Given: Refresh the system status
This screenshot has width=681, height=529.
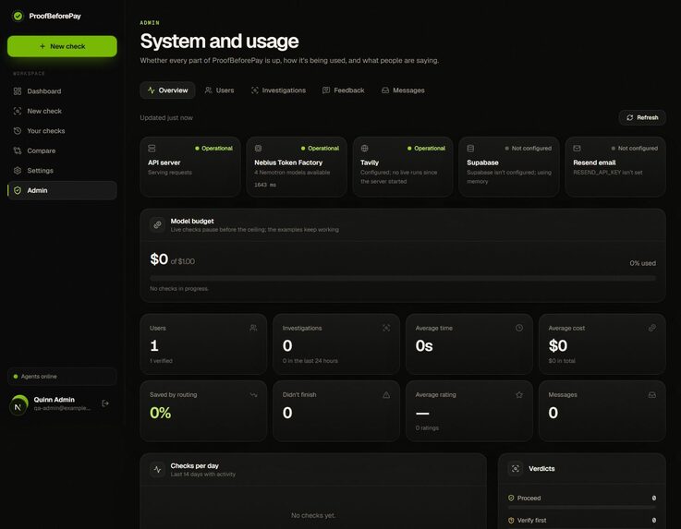Looking at the screenshot, I should click(x=642, y=117).
